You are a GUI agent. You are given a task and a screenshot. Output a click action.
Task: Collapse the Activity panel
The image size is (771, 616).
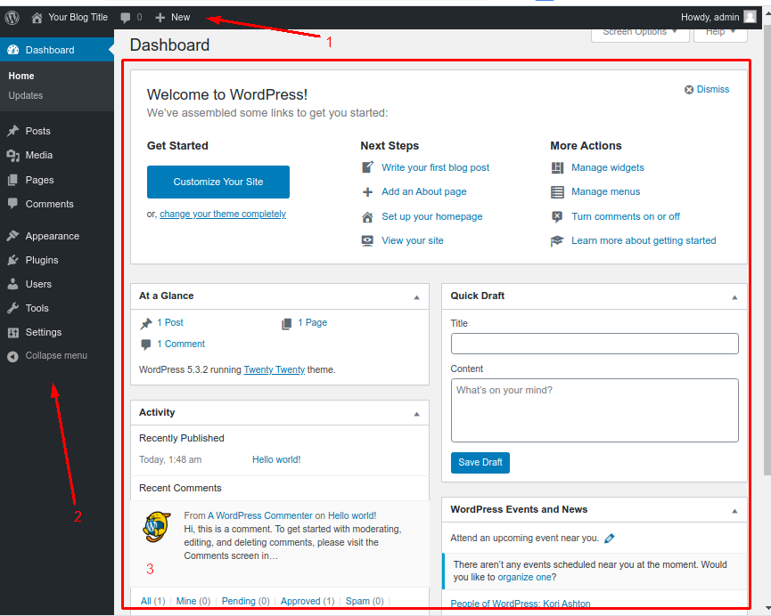click(416, 414)
